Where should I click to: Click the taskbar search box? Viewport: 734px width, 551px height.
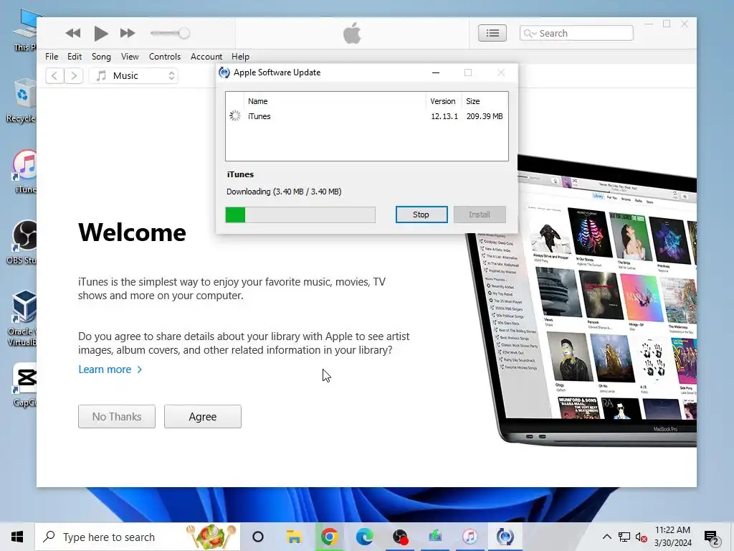point(137,537)
